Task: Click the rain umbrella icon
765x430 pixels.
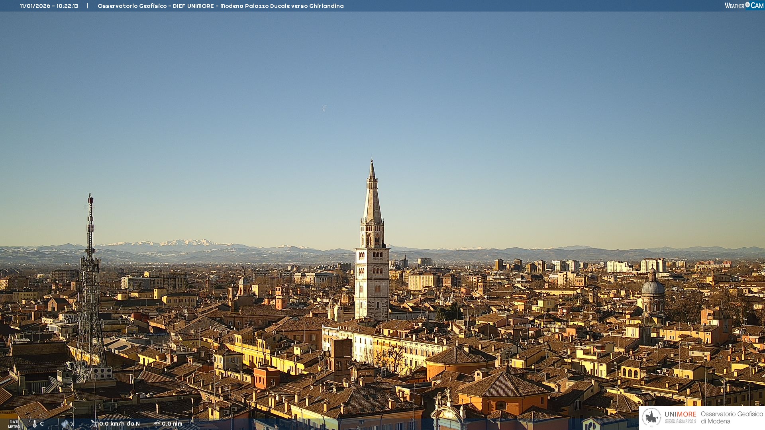Action: 157,424
